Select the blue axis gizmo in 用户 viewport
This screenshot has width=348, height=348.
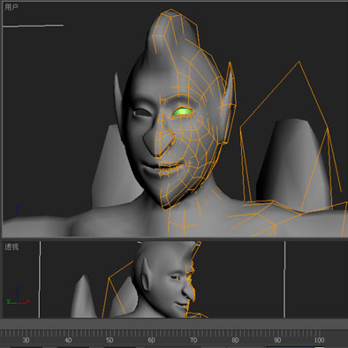pos(19,210)
